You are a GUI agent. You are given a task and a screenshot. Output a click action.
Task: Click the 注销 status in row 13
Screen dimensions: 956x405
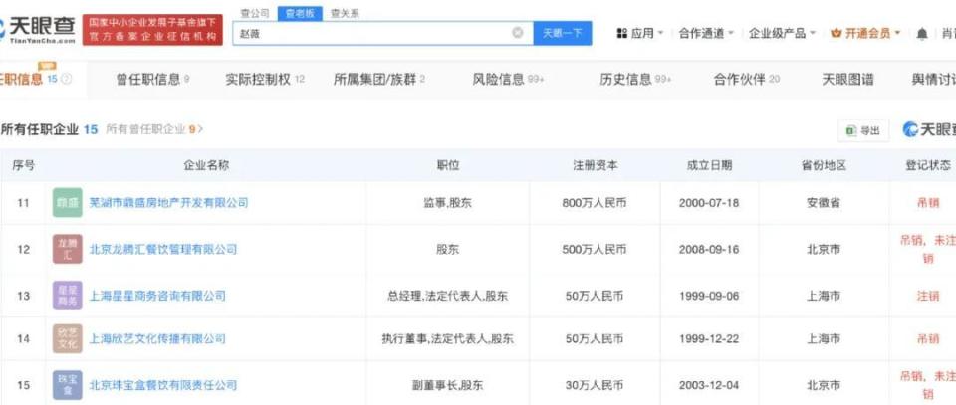(x=928, y=296)
